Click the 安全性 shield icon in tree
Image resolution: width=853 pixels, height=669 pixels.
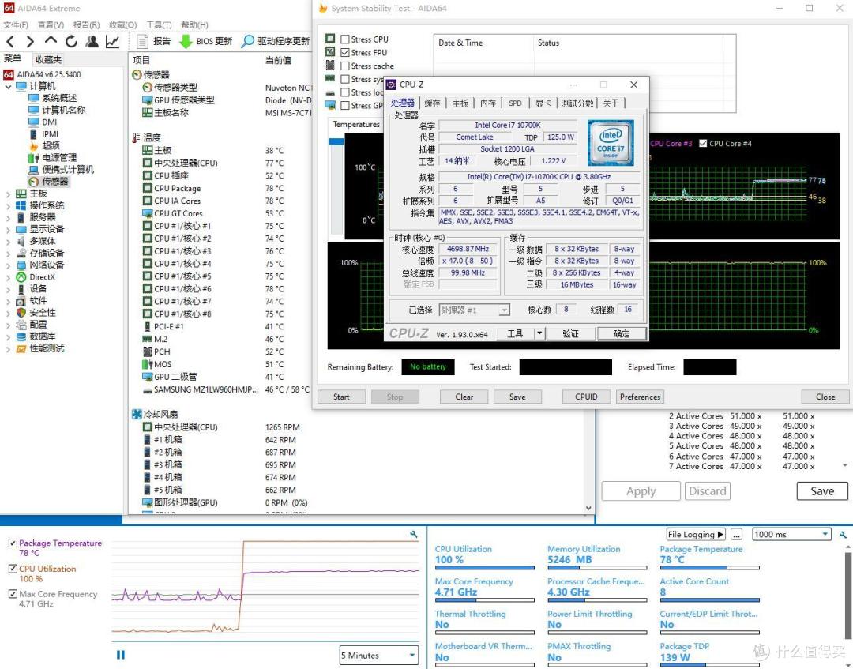click(21, 313)
